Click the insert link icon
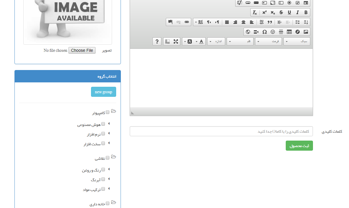 (x=187, y=22)
